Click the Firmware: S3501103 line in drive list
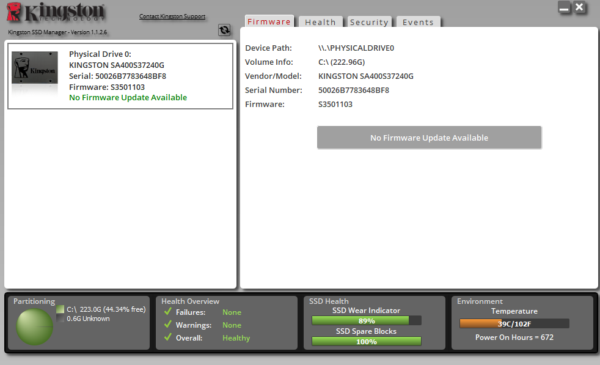This screenshot has width=600, height=365. click(x=107, y=87)
